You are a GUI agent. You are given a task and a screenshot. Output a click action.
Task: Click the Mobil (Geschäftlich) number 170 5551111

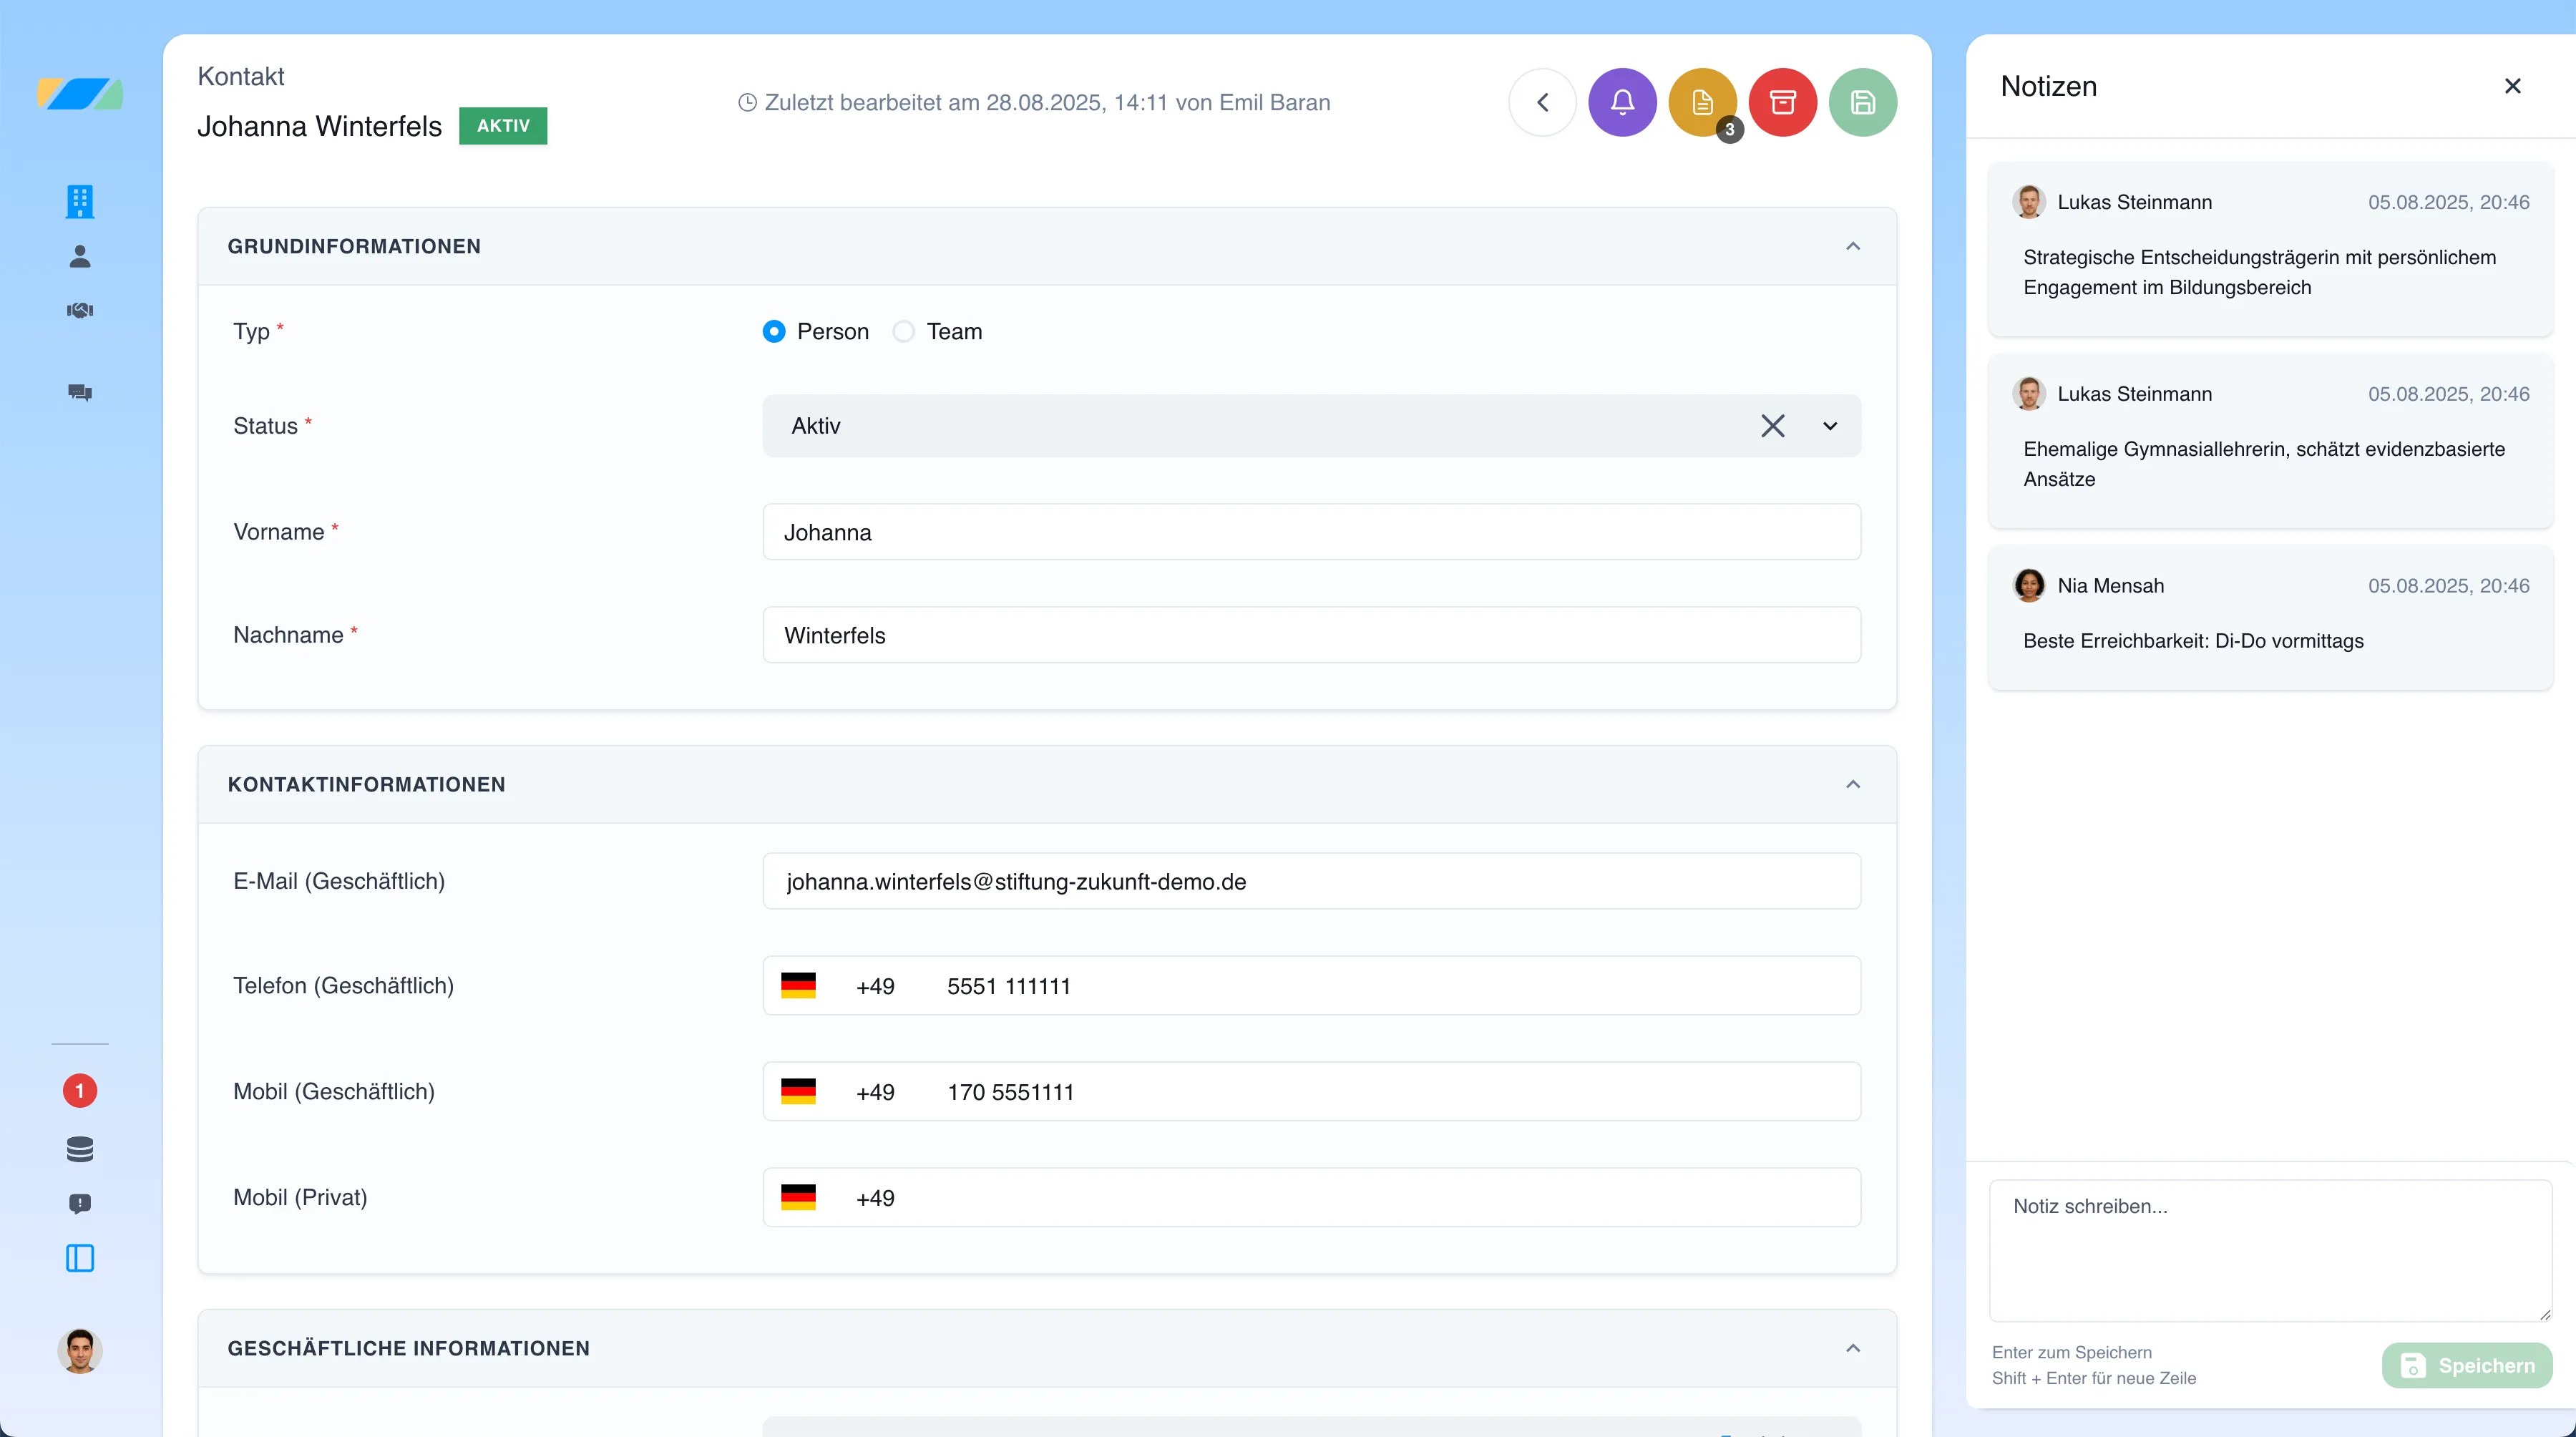point(1011,1092)
